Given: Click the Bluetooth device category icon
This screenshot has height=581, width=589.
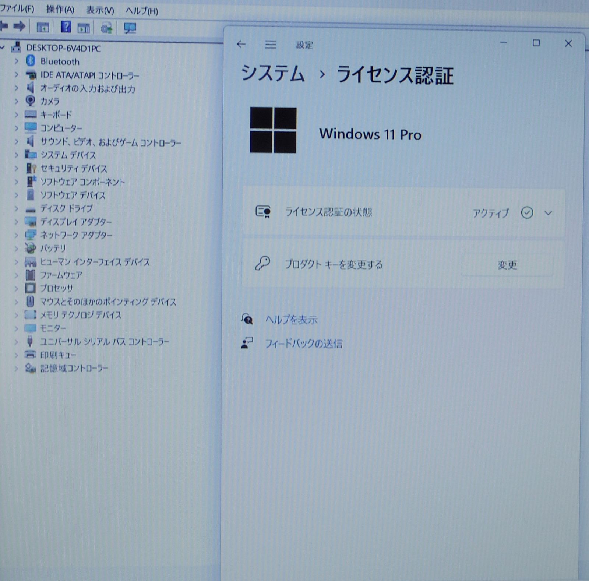Looking at the screenshot, I should (31, 61).
